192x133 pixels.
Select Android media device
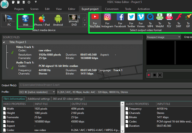58,20
